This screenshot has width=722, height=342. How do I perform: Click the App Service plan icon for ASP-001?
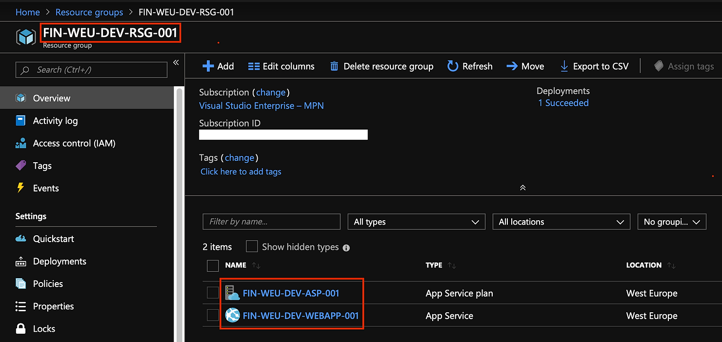point(232,293)
